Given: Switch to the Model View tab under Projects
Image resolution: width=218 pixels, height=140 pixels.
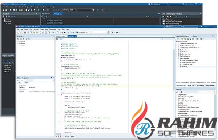Looking at the screenshot, I should point(191,85).
